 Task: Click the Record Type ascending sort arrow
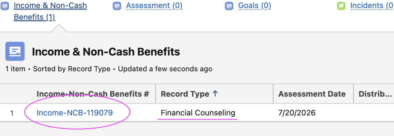pos(215,94)
